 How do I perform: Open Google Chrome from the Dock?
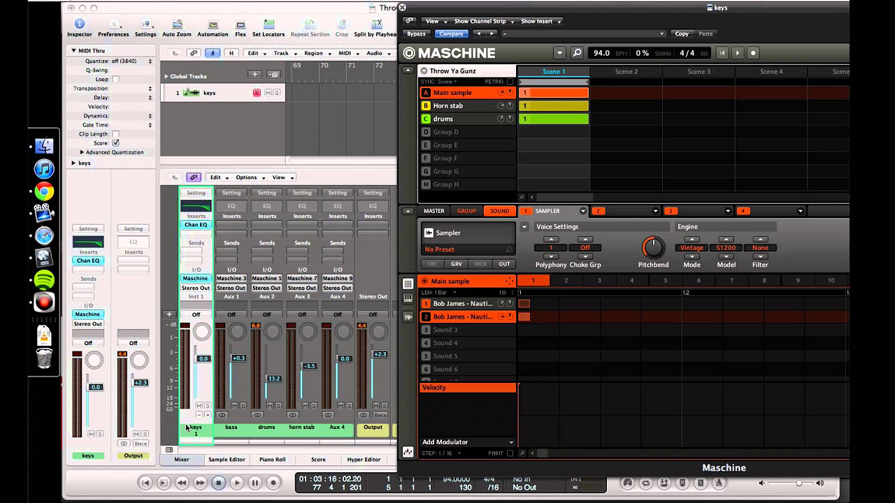(x=44, y=191)
